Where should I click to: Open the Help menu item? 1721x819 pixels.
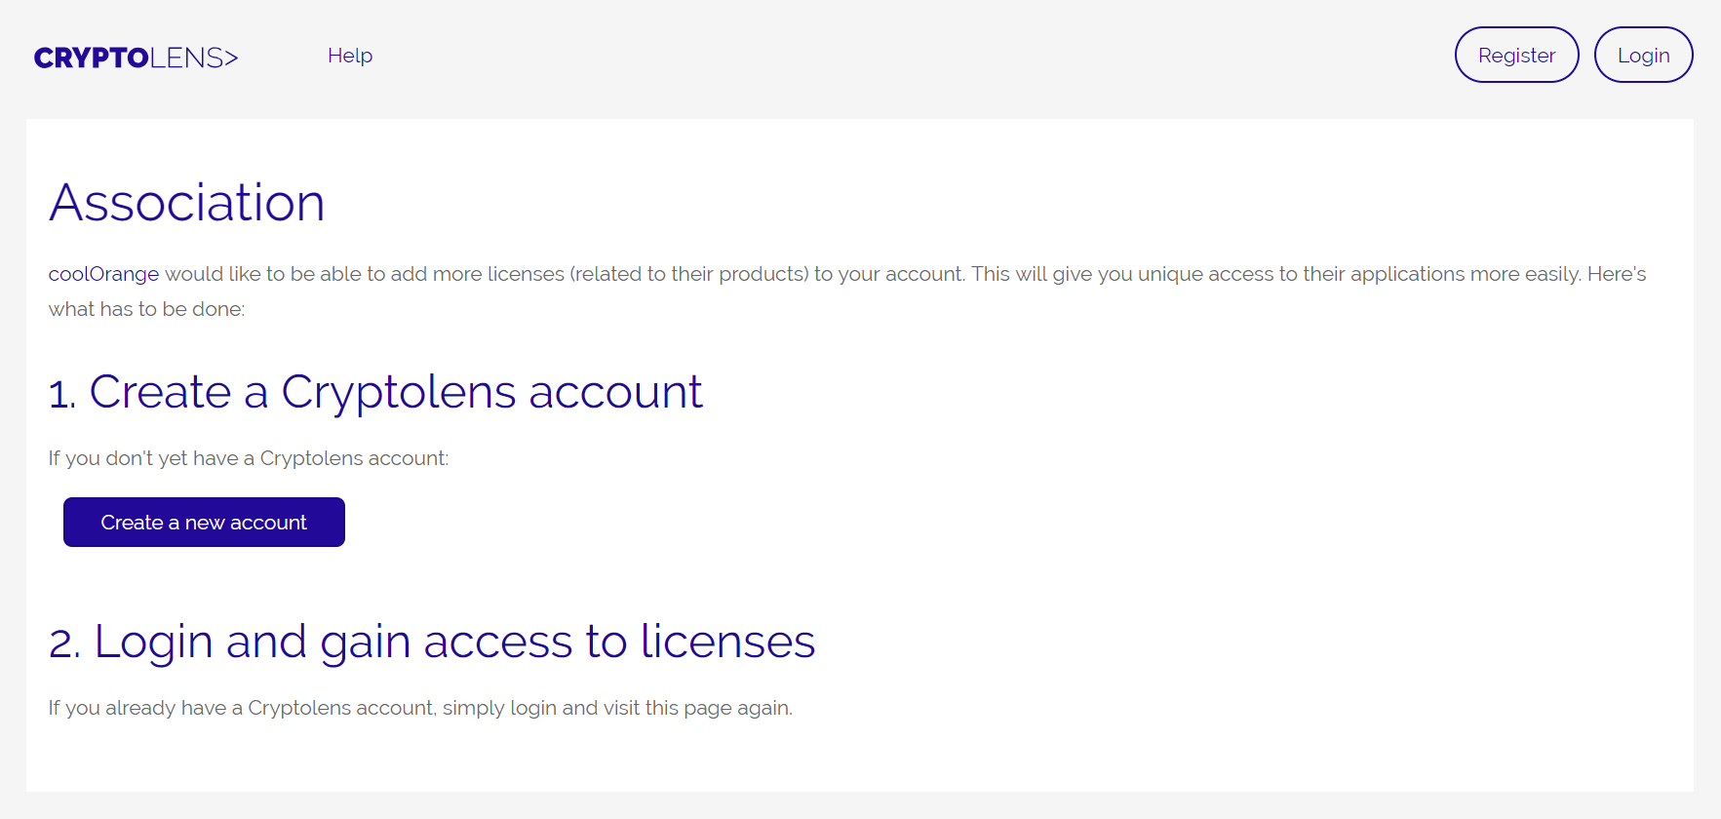(x=350, y=56)
